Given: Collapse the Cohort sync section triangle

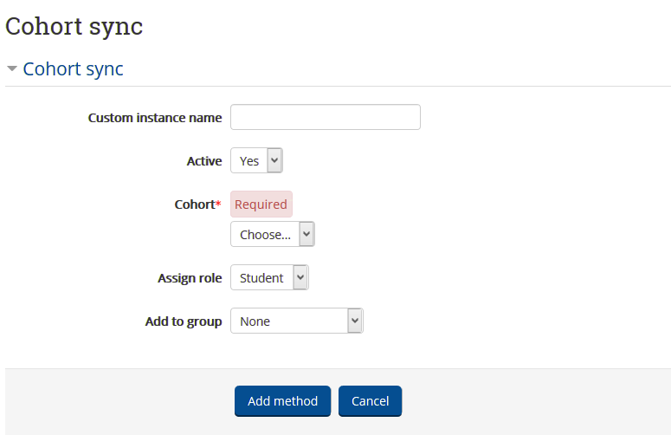Looking at the screenshot, I should [x=12, y=69].
